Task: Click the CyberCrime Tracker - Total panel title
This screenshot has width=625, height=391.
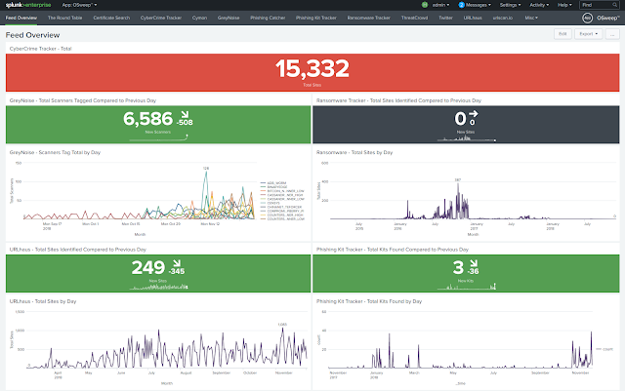Action: pyautogui.click(x=41, y=49)
